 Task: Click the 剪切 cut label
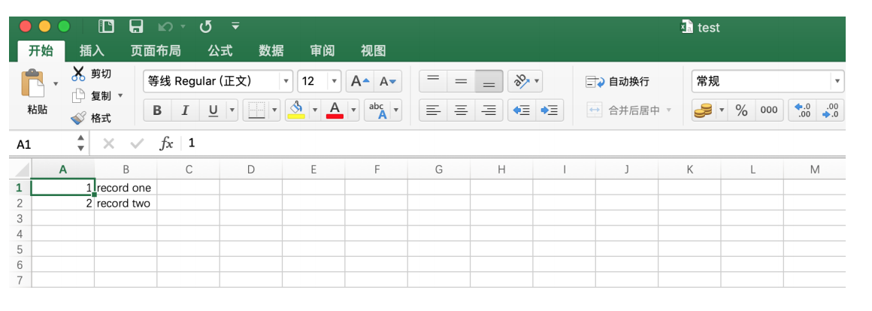click(x=101, y=74)
